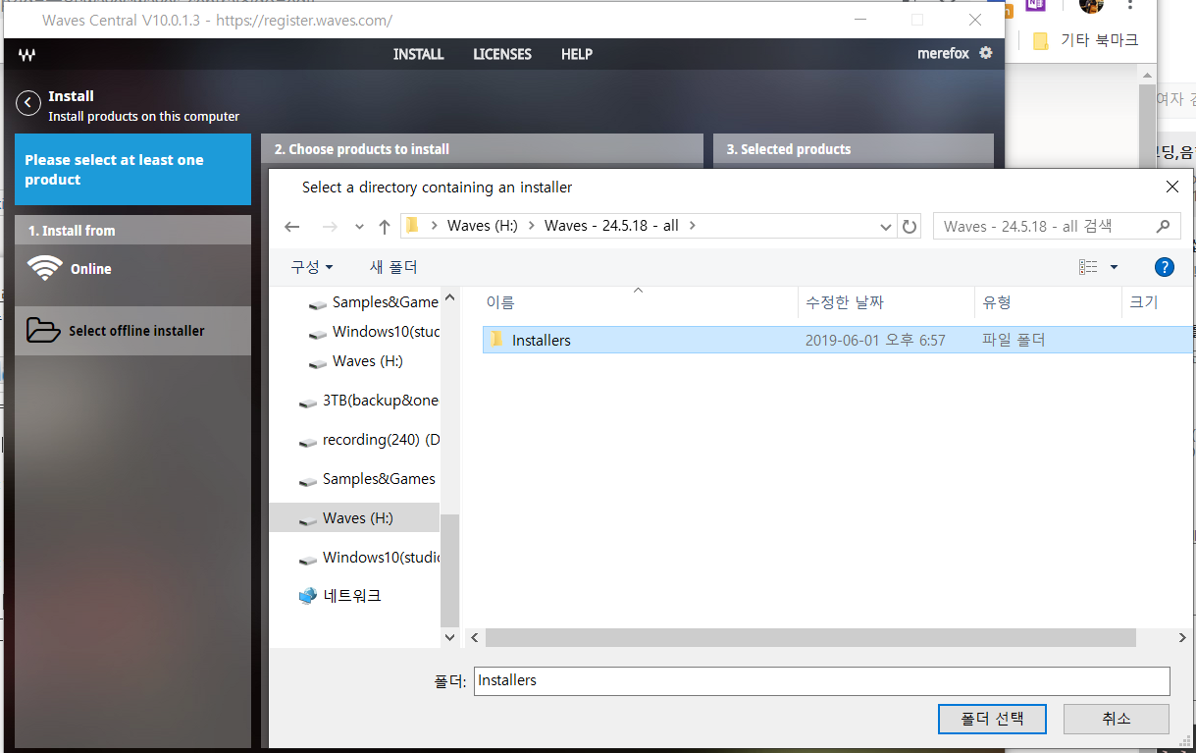Image resolution: width=1196 pixels, height=753 pixels.
Task: Open the view options dropdown arrow
Action: tap(1114, 267)
